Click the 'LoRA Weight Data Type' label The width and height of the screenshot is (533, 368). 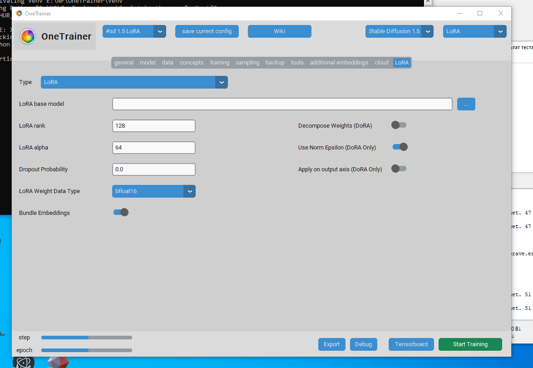click(49, 191)
